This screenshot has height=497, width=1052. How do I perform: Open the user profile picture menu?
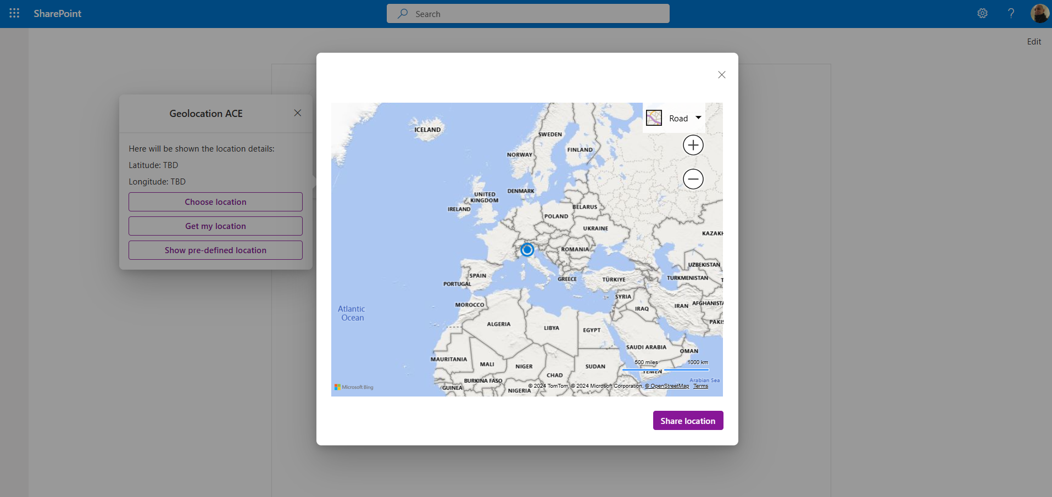[x=1039, y=13]
